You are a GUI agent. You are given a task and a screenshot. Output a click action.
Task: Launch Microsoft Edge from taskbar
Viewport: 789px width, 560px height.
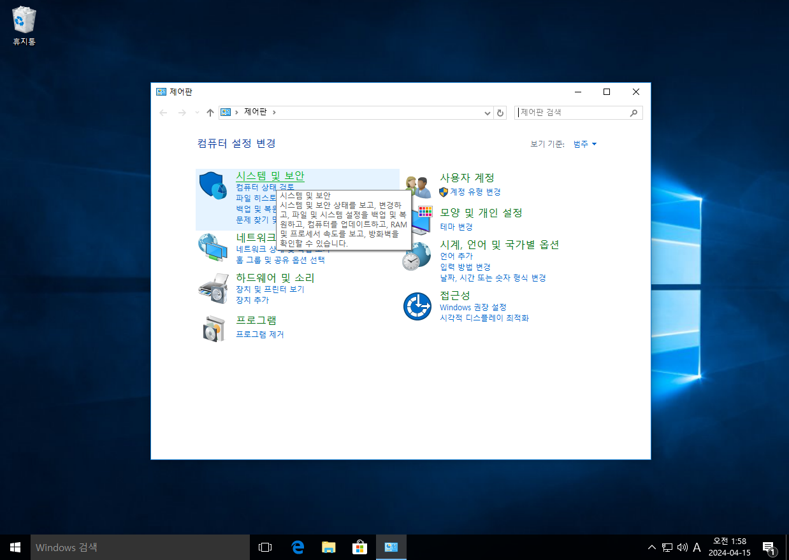297,547
